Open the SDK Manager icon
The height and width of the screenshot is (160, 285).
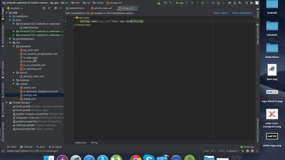pyautogui.click(x=240, y=3)
